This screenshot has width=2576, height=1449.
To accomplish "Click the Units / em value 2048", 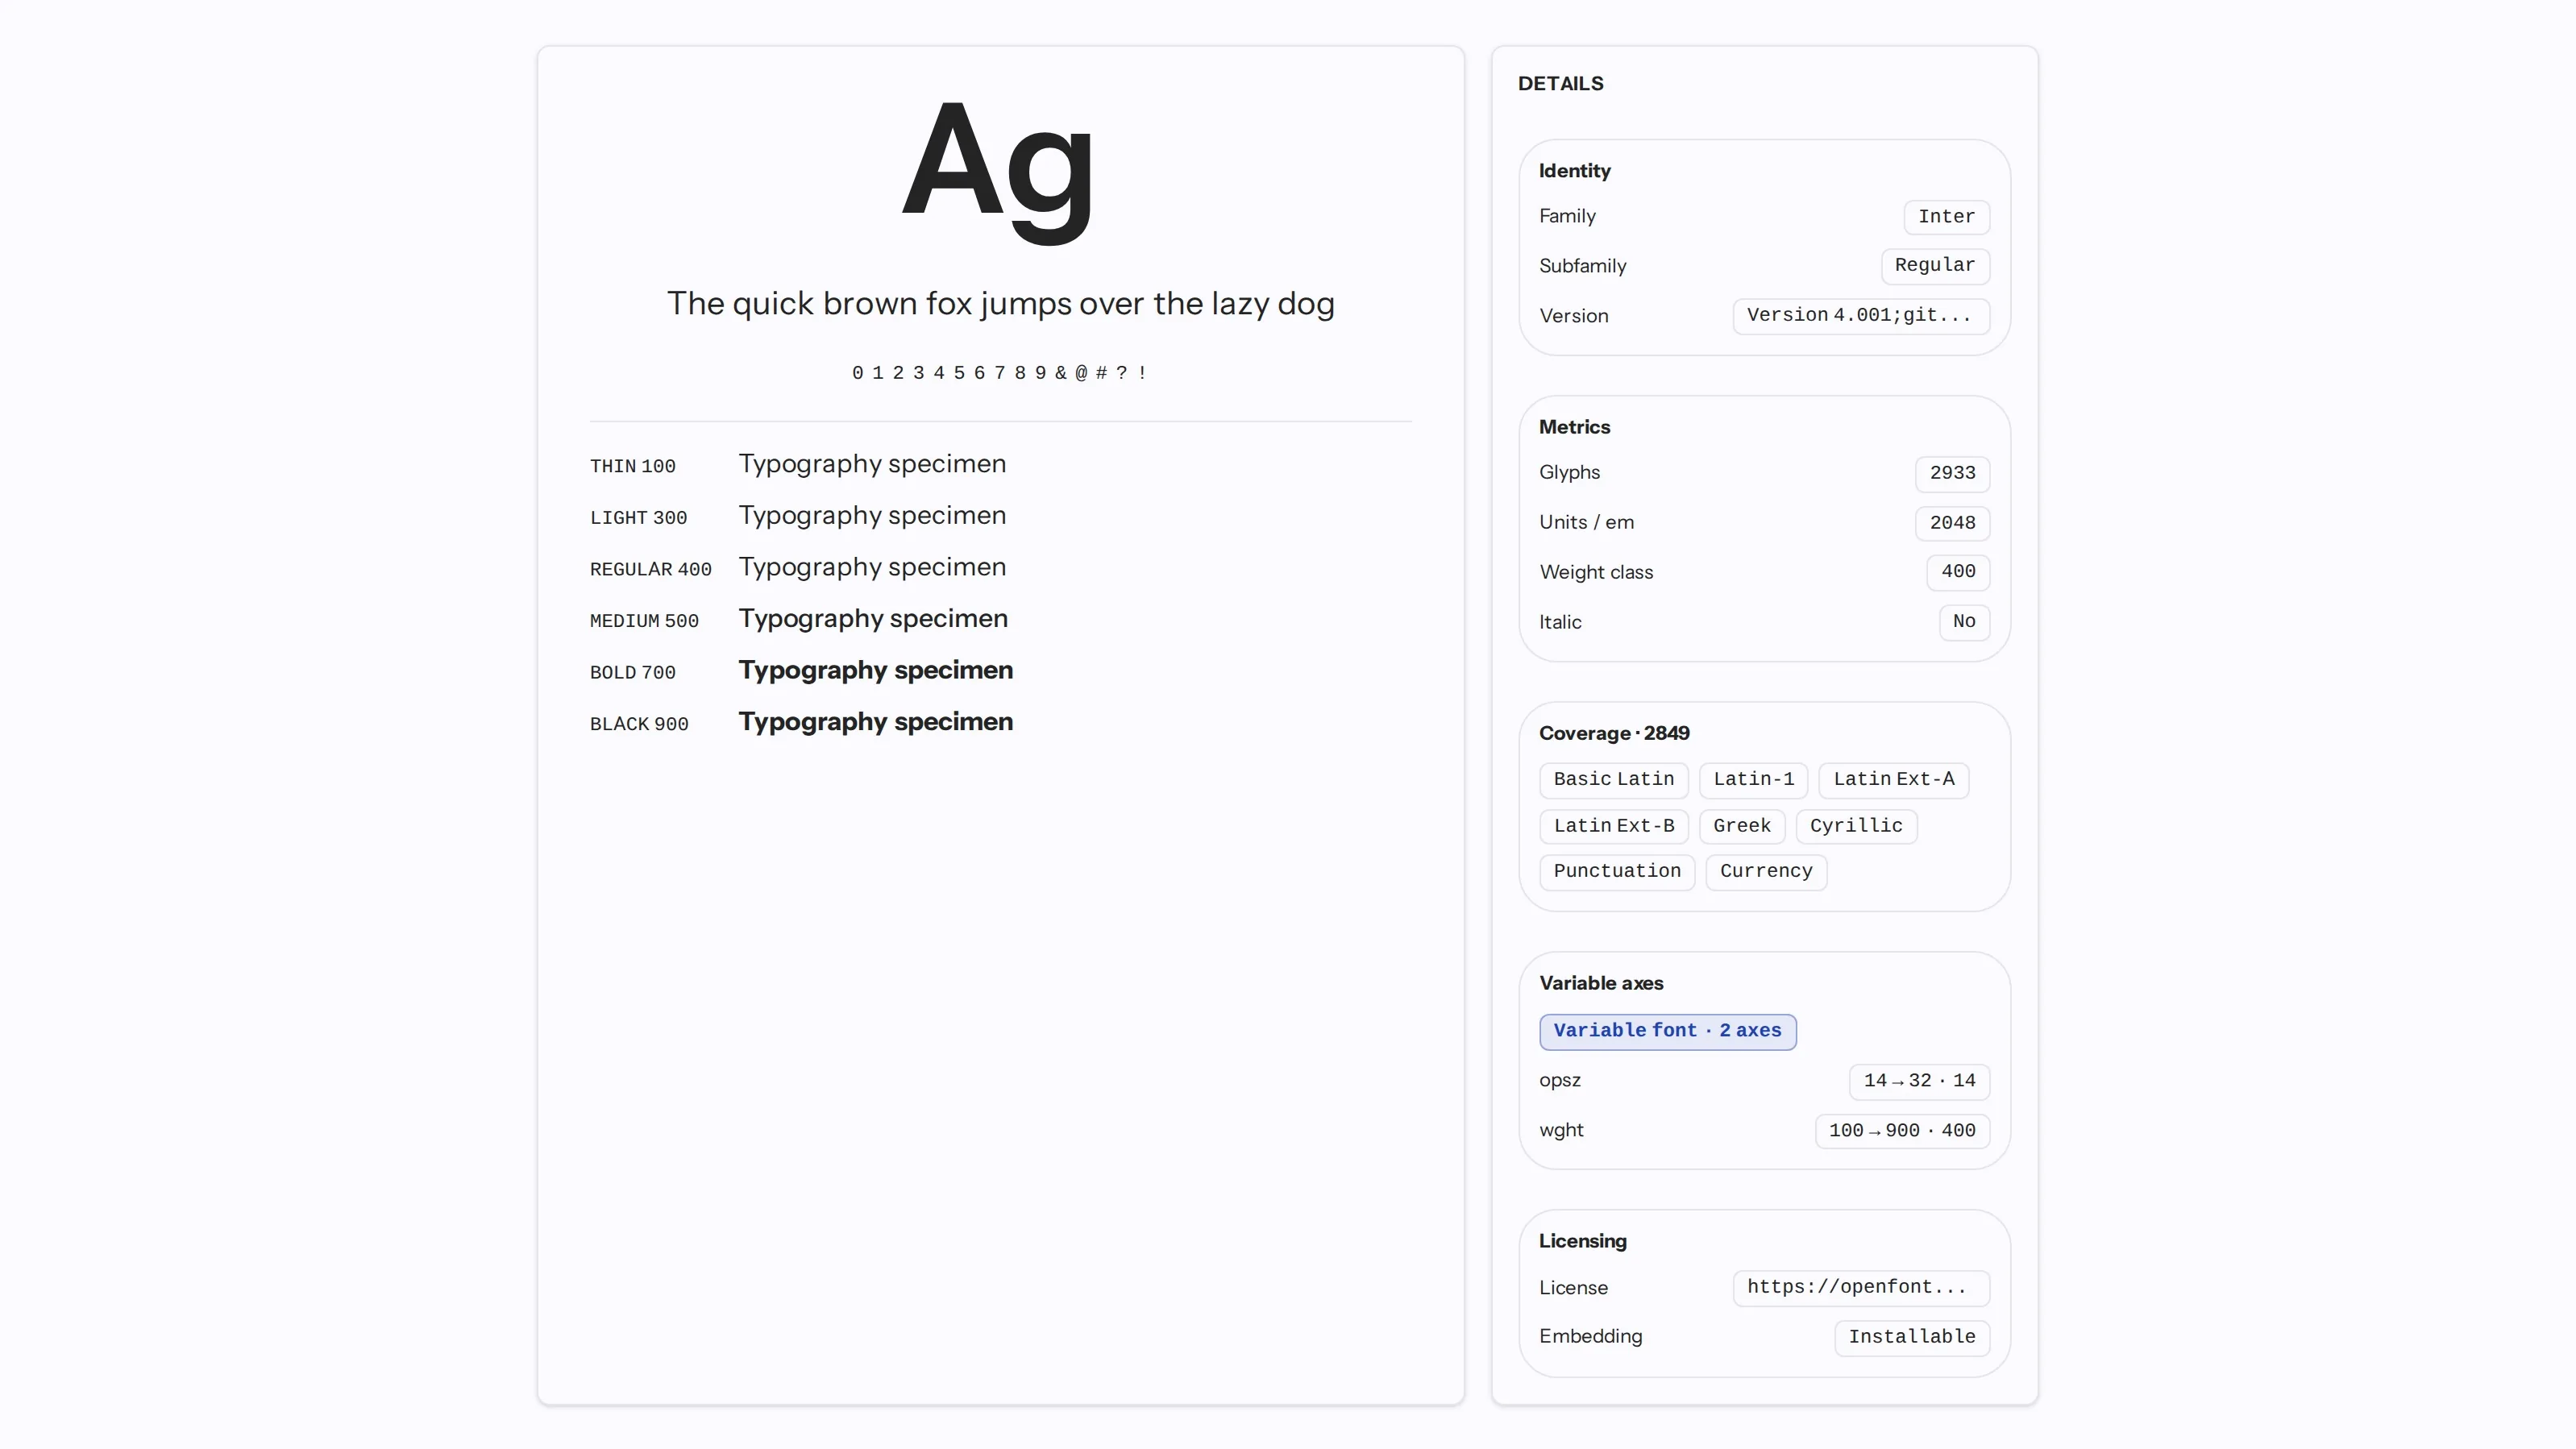I will click(1952, 523).
